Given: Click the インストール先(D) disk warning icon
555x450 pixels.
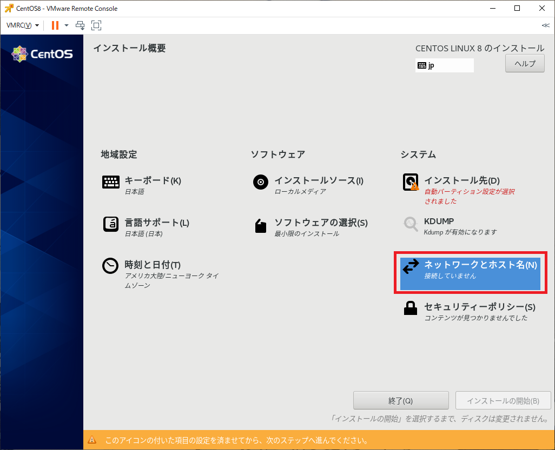Looking at the screenshot, I should pos(411,182).
